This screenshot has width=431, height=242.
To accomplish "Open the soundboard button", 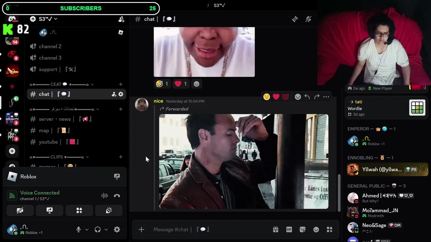I will point(109,210).
